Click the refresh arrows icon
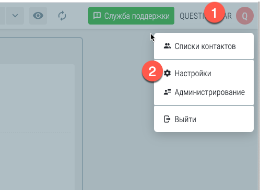Screen dimensions: 260x190 (62, 16)
